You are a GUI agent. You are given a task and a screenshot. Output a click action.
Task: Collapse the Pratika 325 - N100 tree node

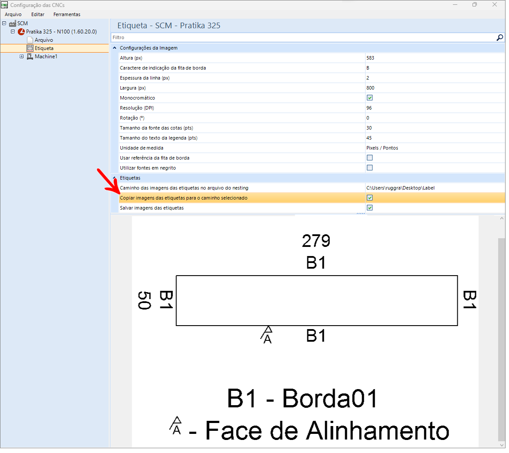tap(13, 32)
